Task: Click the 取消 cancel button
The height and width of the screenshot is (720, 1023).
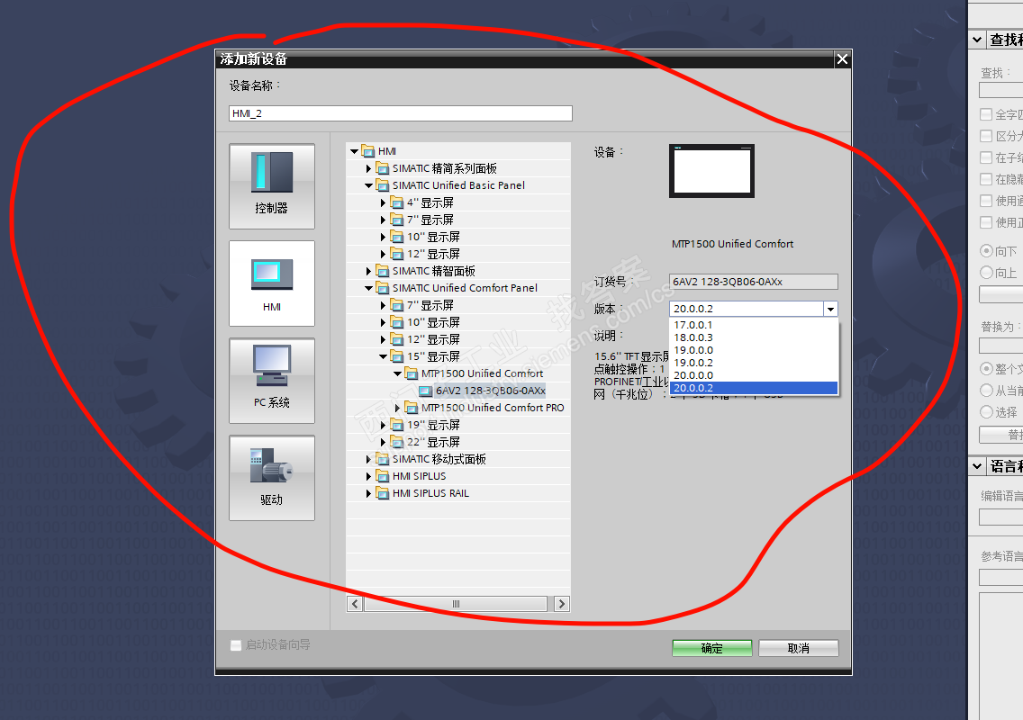Action: (x=799, y=648)
